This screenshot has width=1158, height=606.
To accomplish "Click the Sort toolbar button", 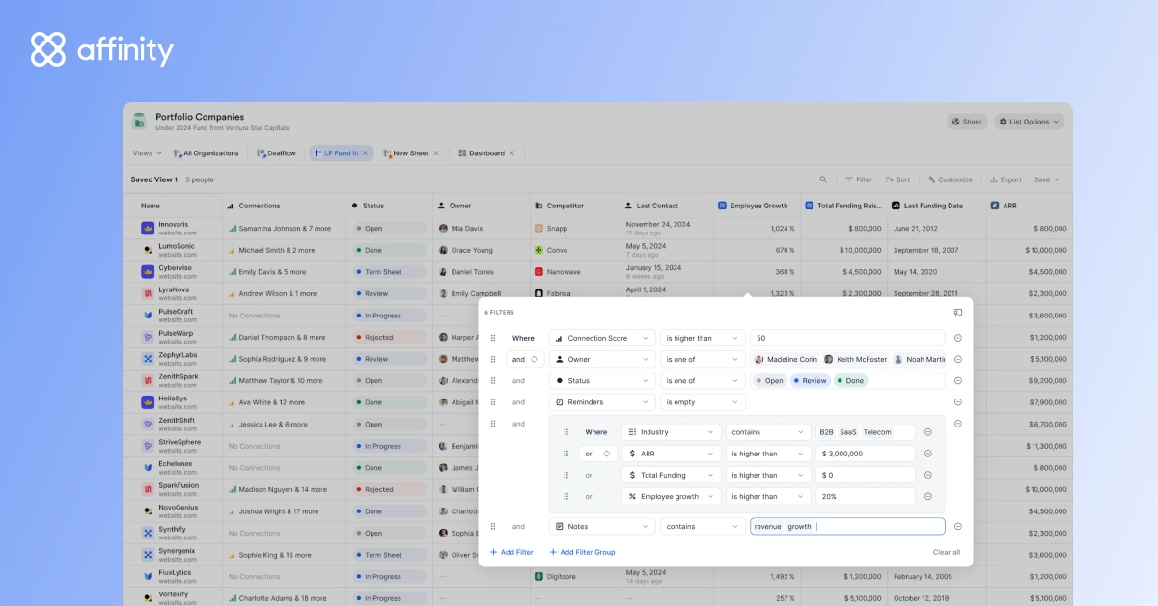I will coord(897,179).
